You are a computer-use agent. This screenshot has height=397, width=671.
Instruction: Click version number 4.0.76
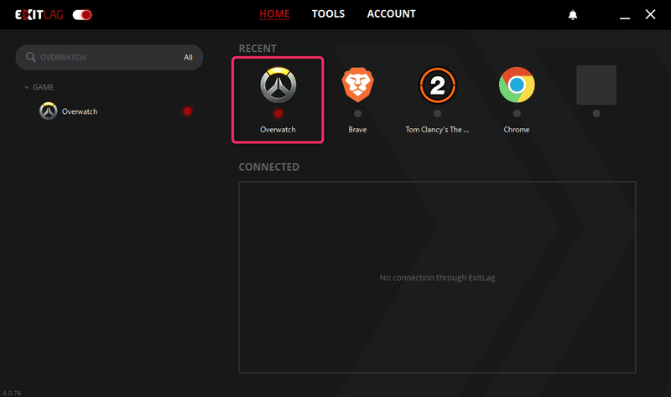pyautogui.click(x=12, y=393)
